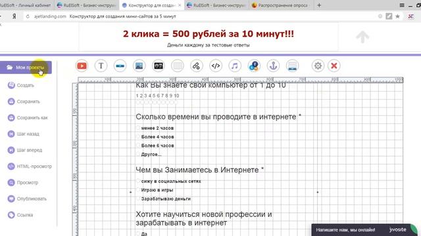This screenshot has height=236, width=421.
Task: Choose 'Зарабатываю деньги' option
Action: point(138,199)
